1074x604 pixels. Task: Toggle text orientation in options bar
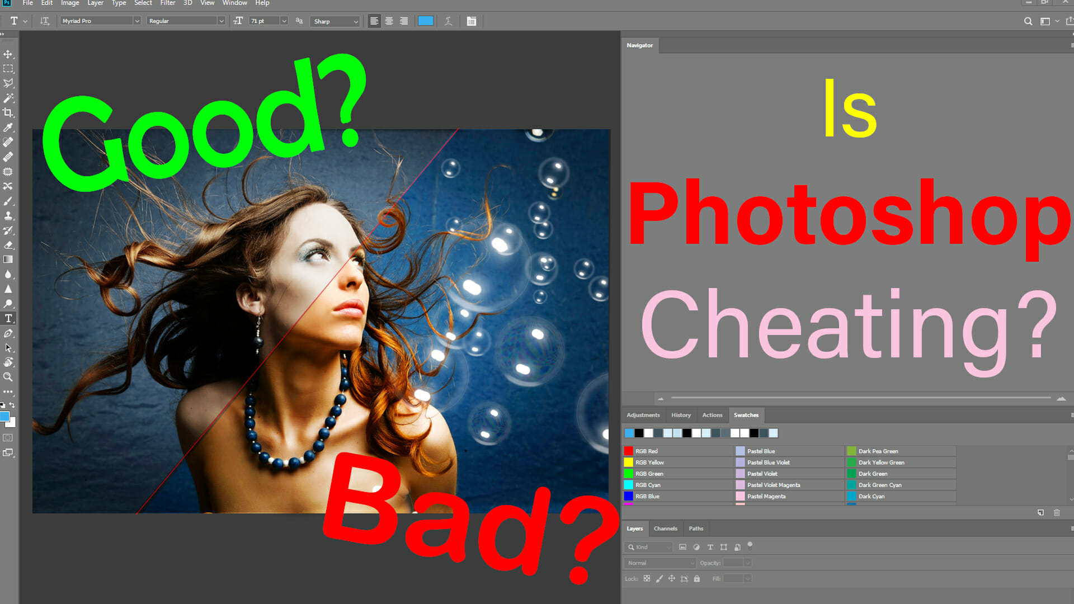(45, 21)
